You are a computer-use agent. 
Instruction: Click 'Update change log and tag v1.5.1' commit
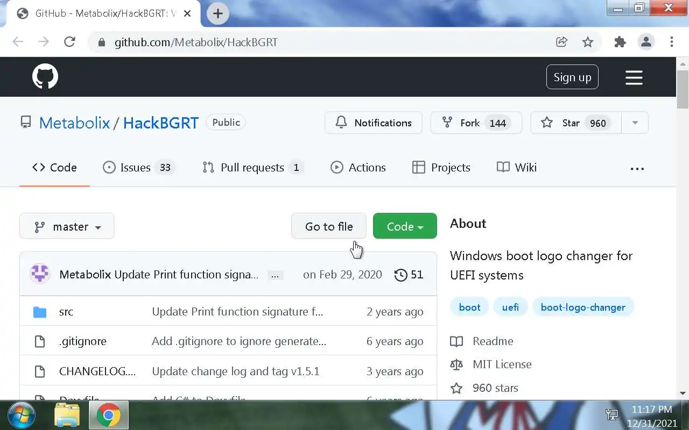point(236,371)
